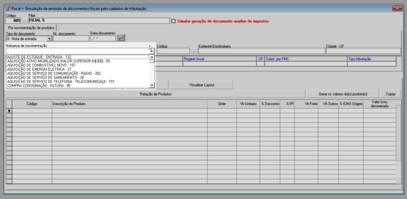Click the list scrollbar down arrow
This screenshot has height=199, width=407.
(152, 85)
